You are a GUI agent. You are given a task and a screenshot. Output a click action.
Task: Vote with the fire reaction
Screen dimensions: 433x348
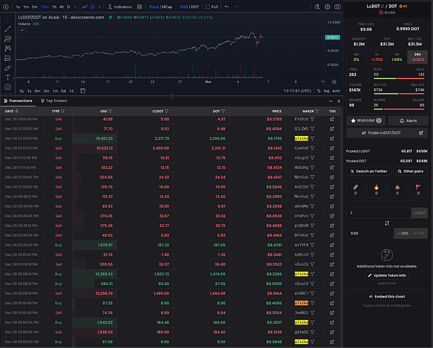click(x=376, y=190)
